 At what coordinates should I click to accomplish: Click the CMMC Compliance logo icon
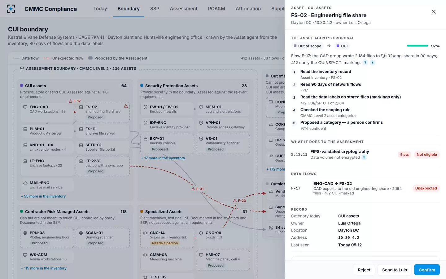point(11,9)
